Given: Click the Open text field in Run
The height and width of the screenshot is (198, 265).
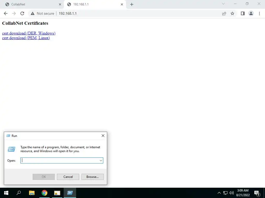Looking at the screenshot, I should click(x=60, y=160).
